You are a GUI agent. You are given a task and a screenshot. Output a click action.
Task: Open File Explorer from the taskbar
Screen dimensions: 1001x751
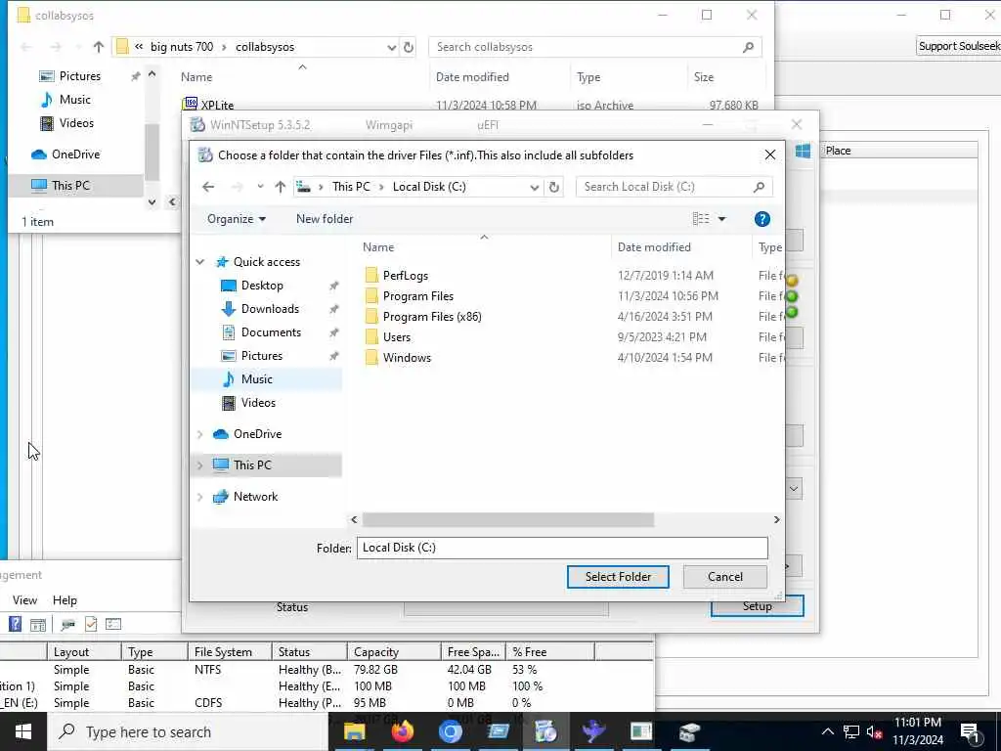354,731
